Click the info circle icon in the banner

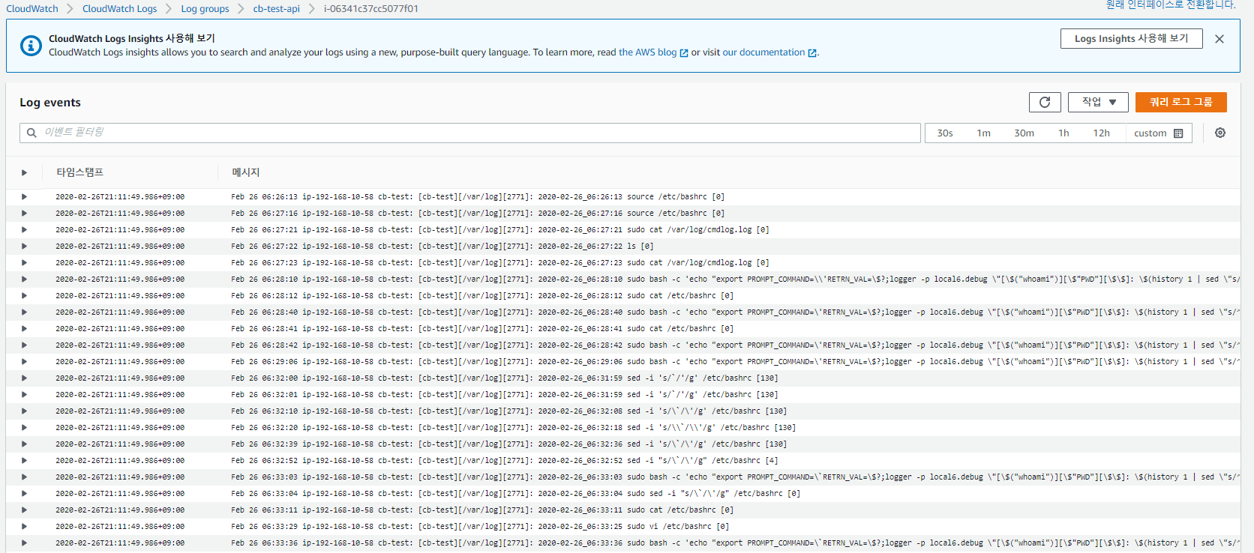point(31,46)
